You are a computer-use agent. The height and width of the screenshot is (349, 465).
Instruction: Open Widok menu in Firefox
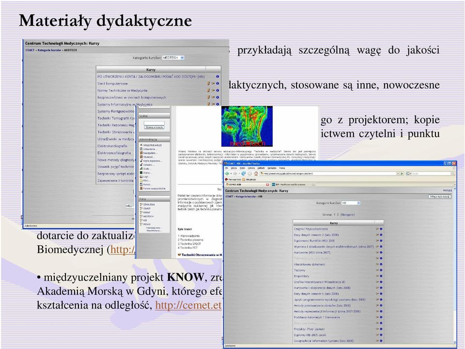tap(243, 168)
